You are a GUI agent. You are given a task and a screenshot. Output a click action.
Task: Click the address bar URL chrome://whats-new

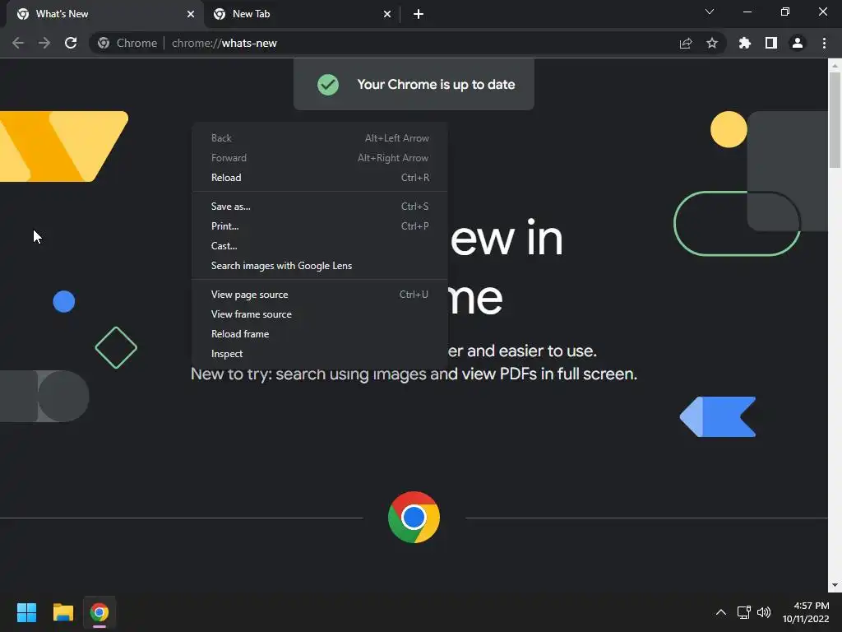(224, 43)
